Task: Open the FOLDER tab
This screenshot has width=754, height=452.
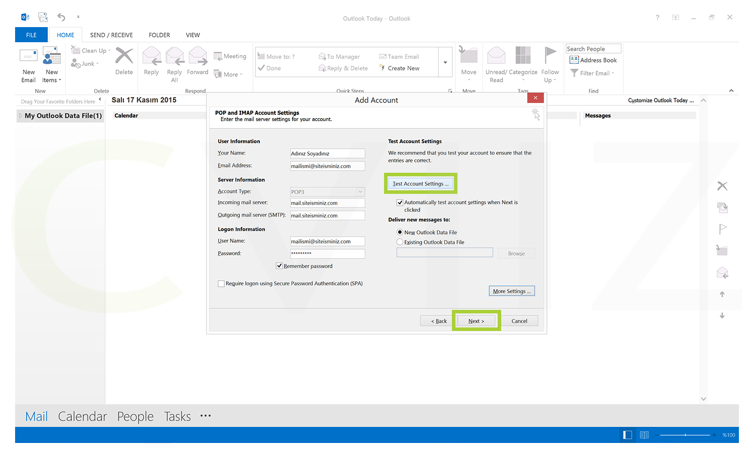Action: point(159,35)
